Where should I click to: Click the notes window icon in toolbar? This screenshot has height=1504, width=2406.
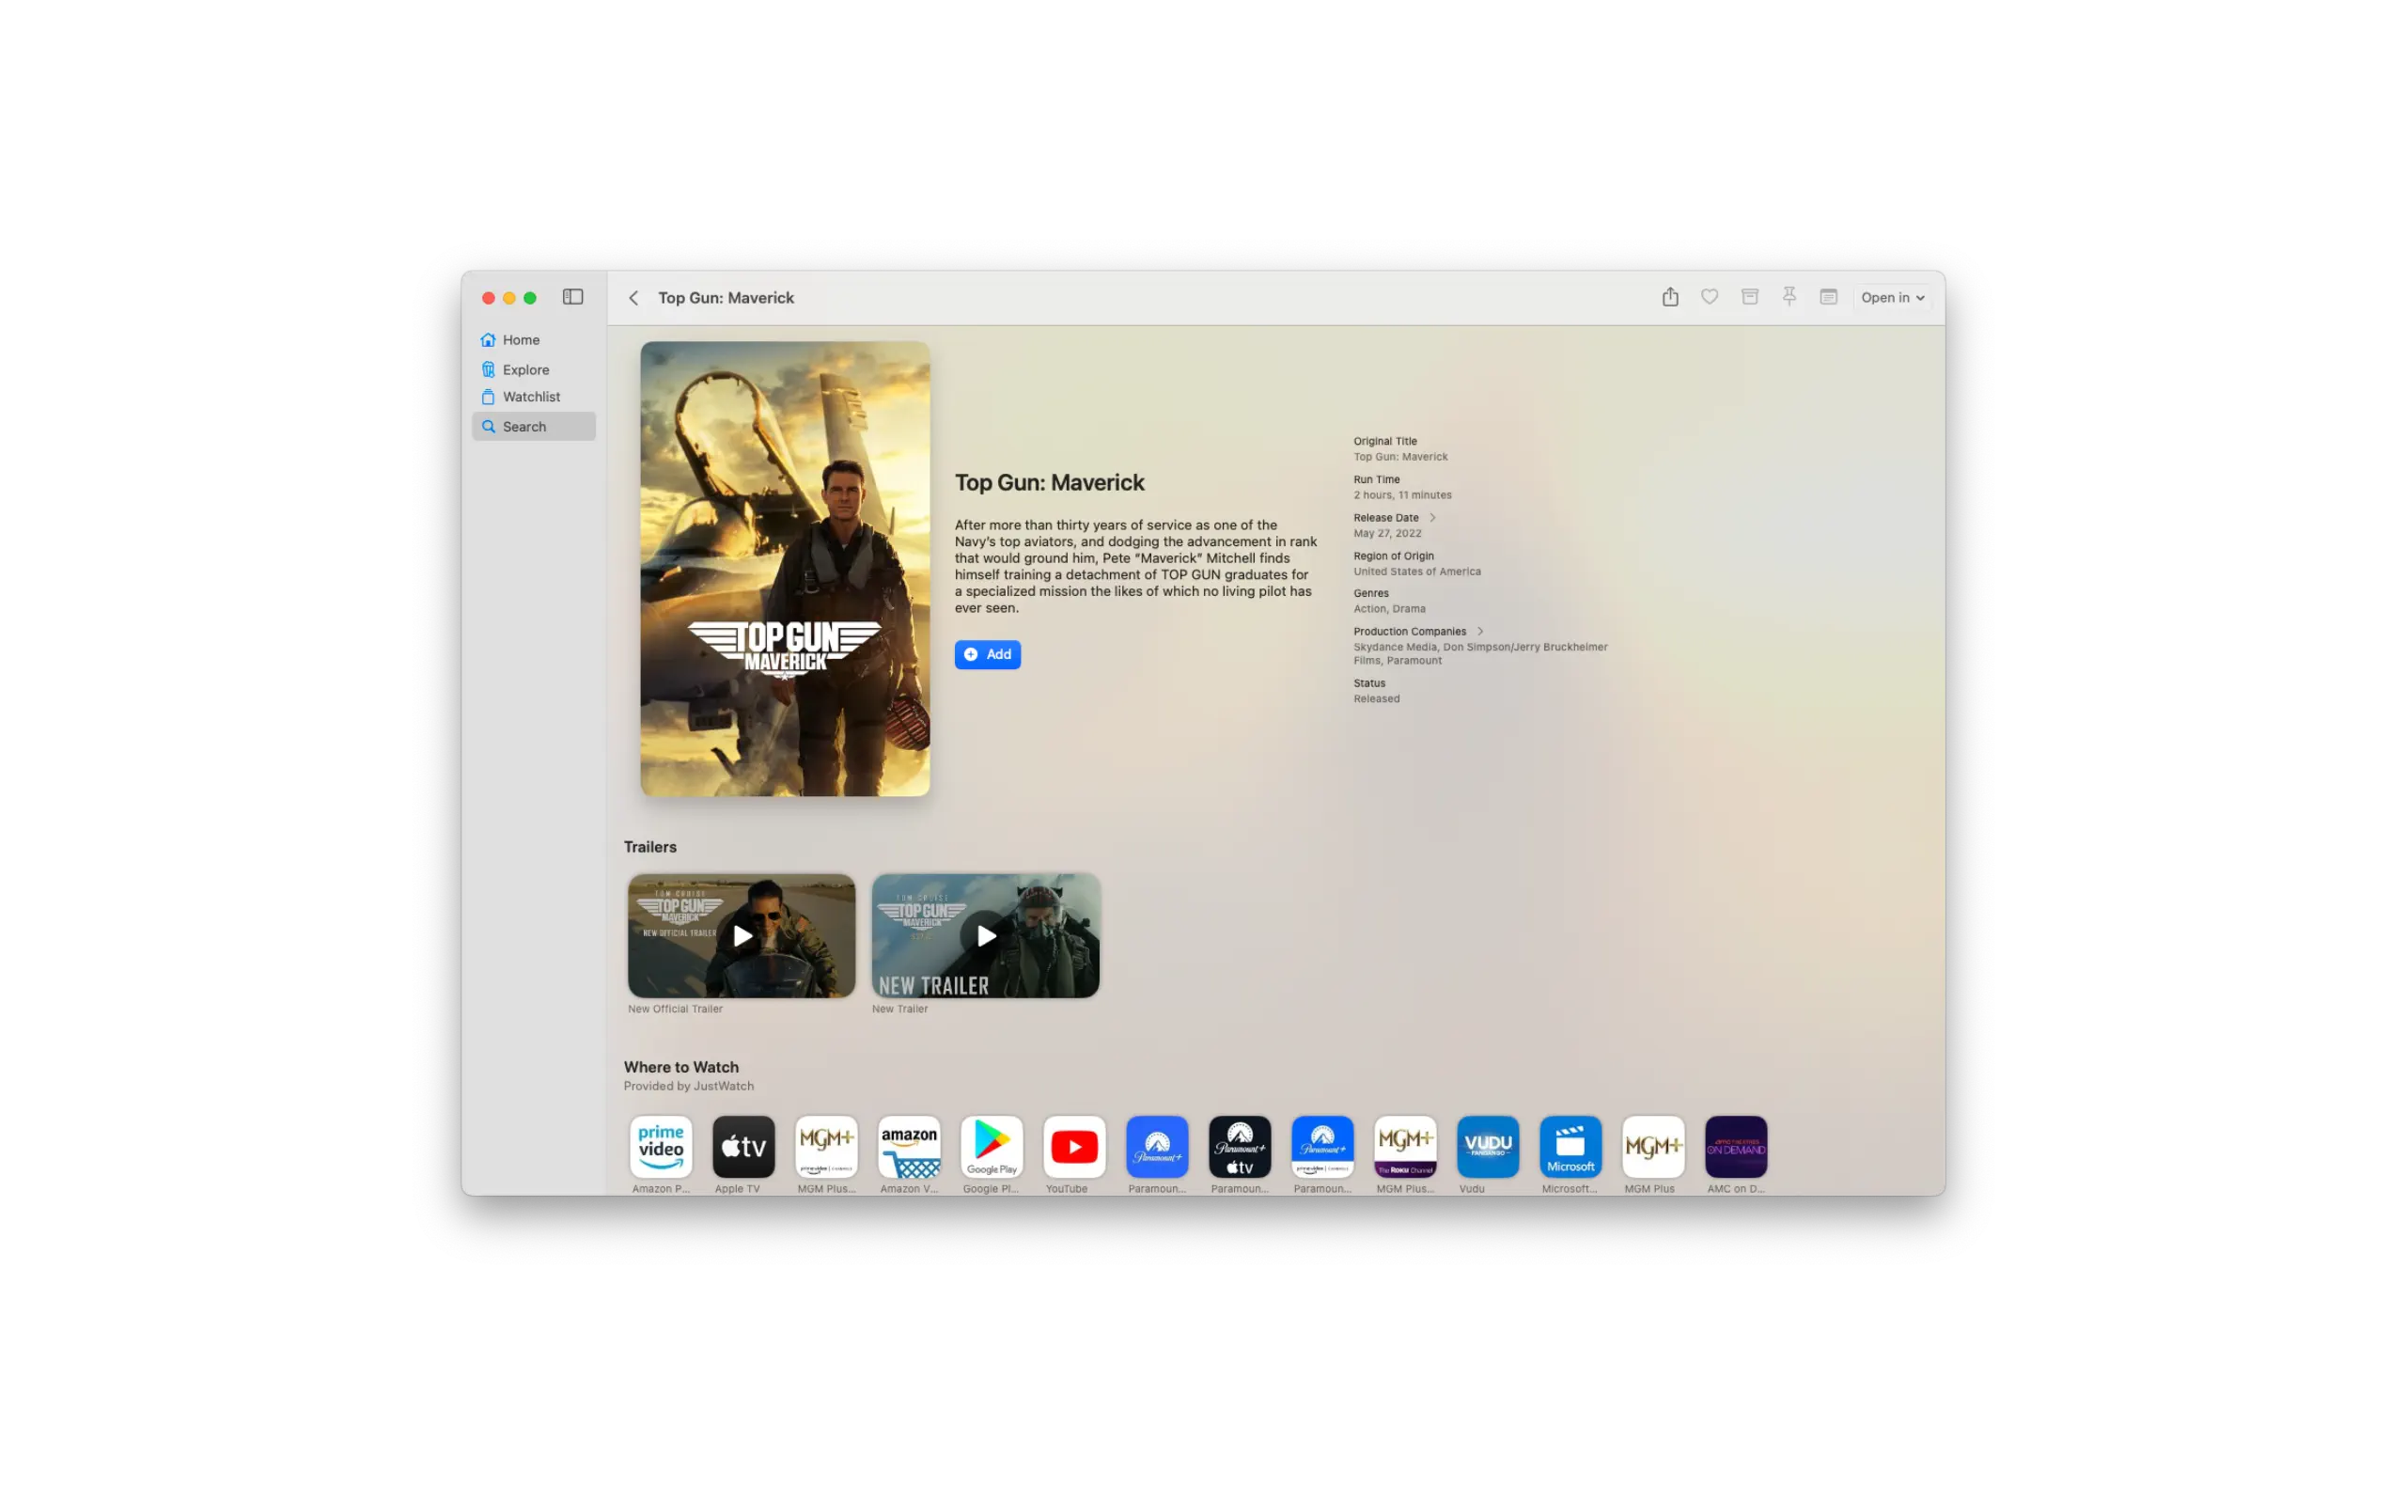pyautogui.click(x=1828, y=297)
